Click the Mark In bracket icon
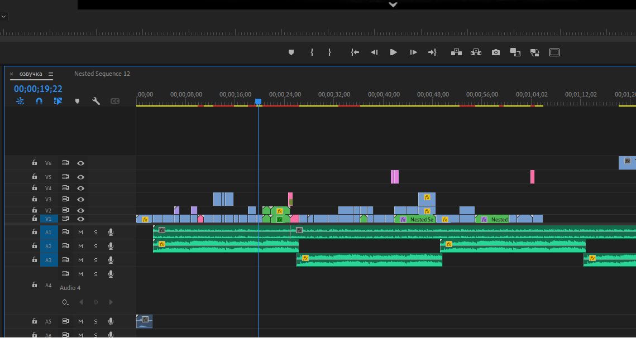 [x=312, y=52]
